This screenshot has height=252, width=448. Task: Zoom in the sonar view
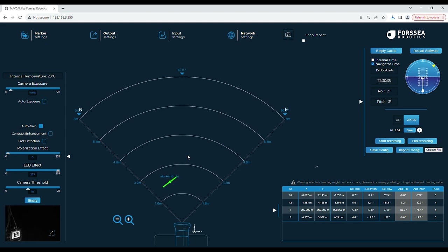click(x=129, y=220)
